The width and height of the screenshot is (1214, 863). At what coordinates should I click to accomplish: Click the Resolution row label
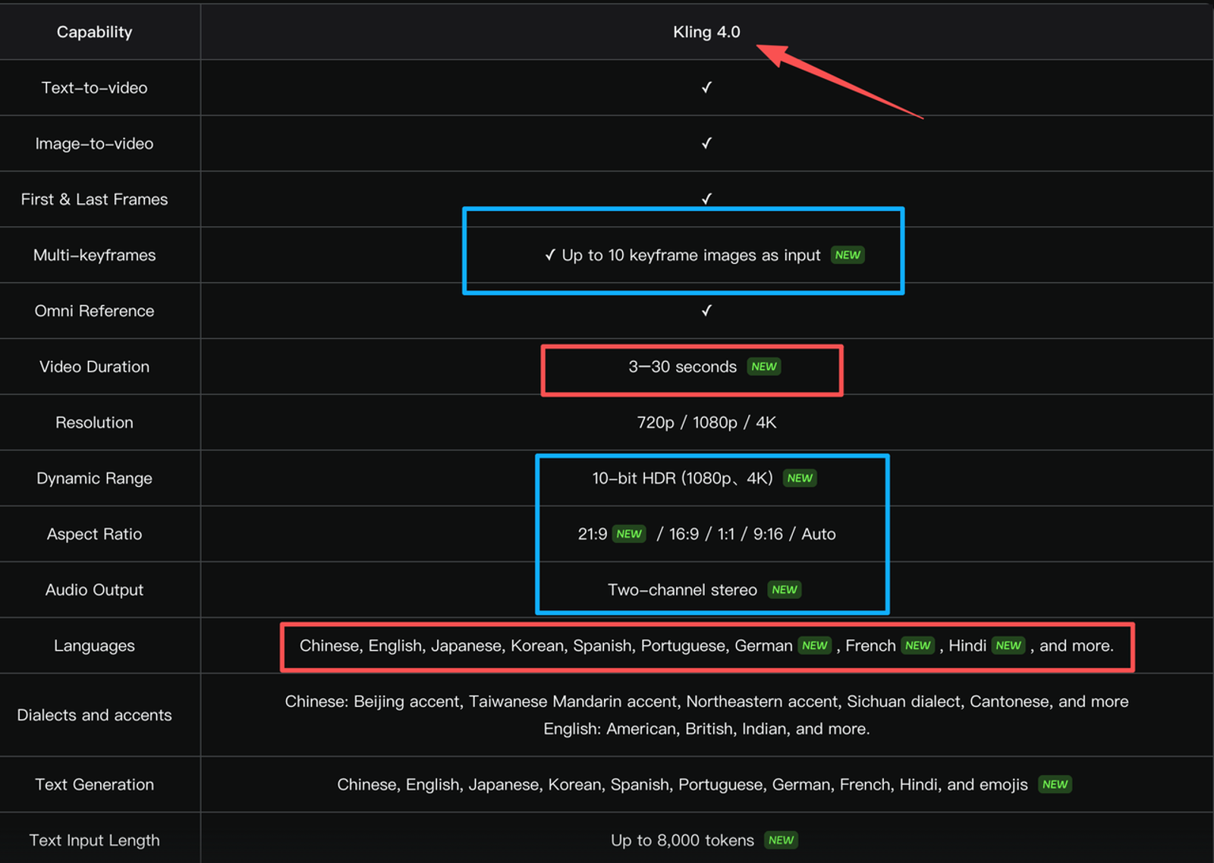point(94,422)
